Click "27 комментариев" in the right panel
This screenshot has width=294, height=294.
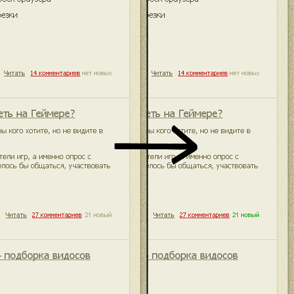click(x=204, y=215)
